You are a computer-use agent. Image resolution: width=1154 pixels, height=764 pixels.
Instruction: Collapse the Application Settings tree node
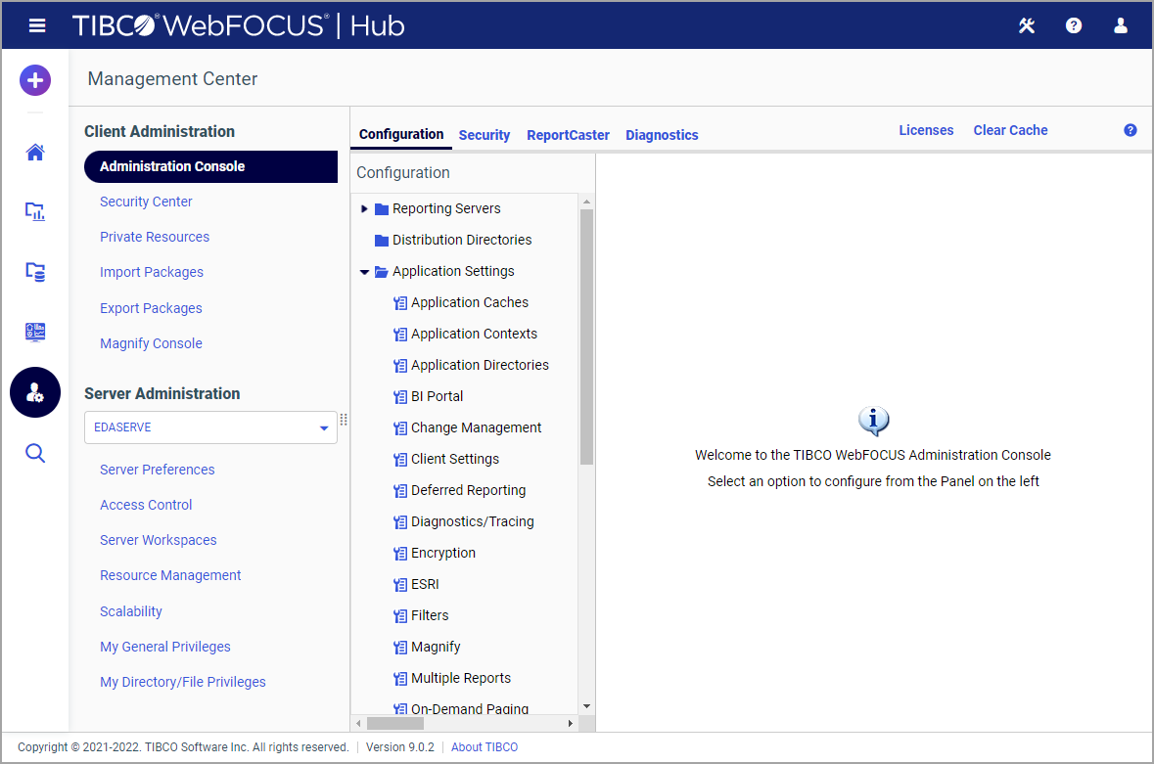tap(364, 272)
